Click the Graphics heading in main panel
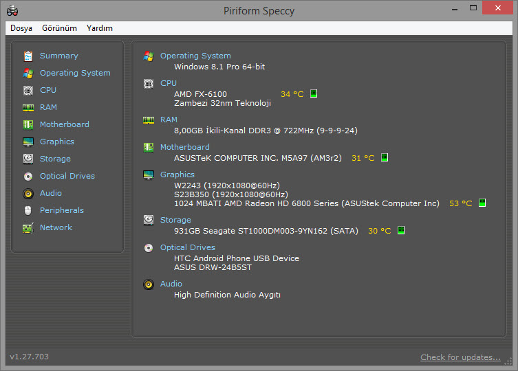Screen dimensions: 518x371 [177, 175]
